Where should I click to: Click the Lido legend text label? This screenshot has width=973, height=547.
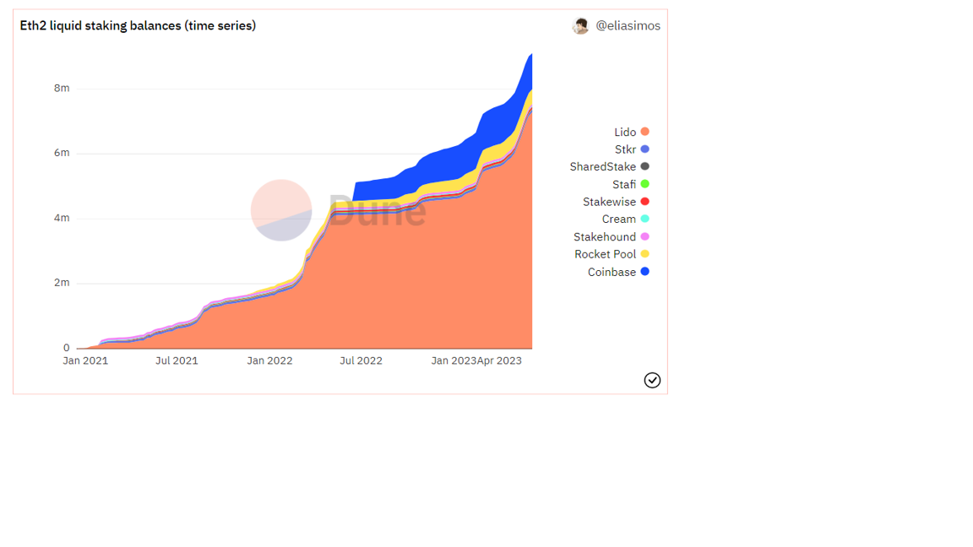(625, 132)
